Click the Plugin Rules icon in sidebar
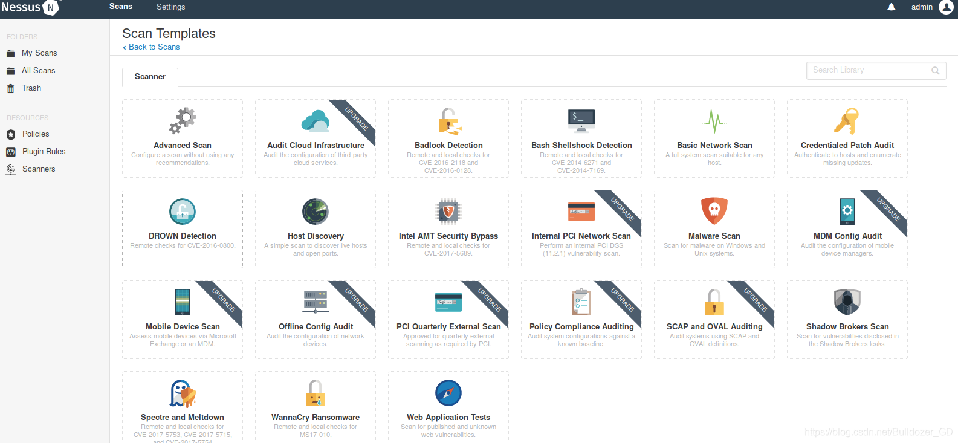The image size is (958, 443). click(11, 152)
